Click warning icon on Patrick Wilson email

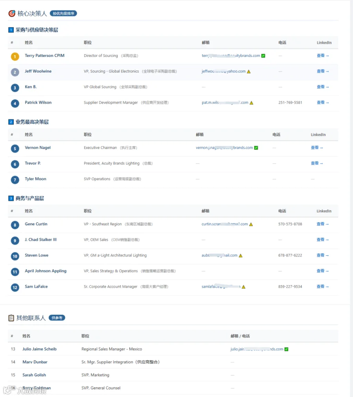[251, 103]
